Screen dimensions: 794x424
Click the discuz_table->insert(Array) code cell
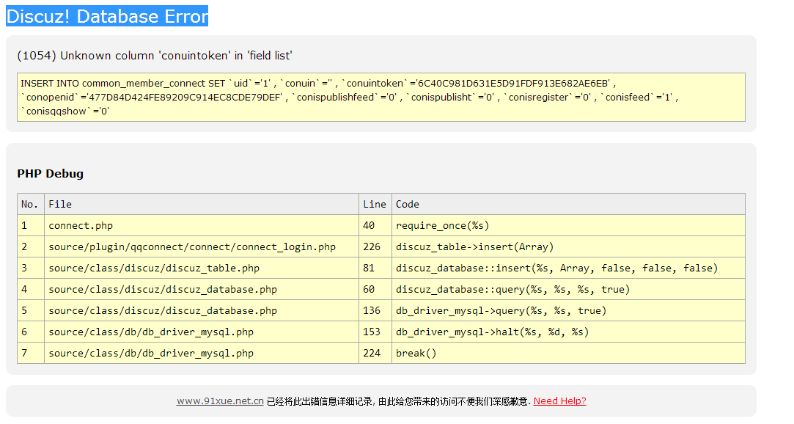tap(474, 246)
